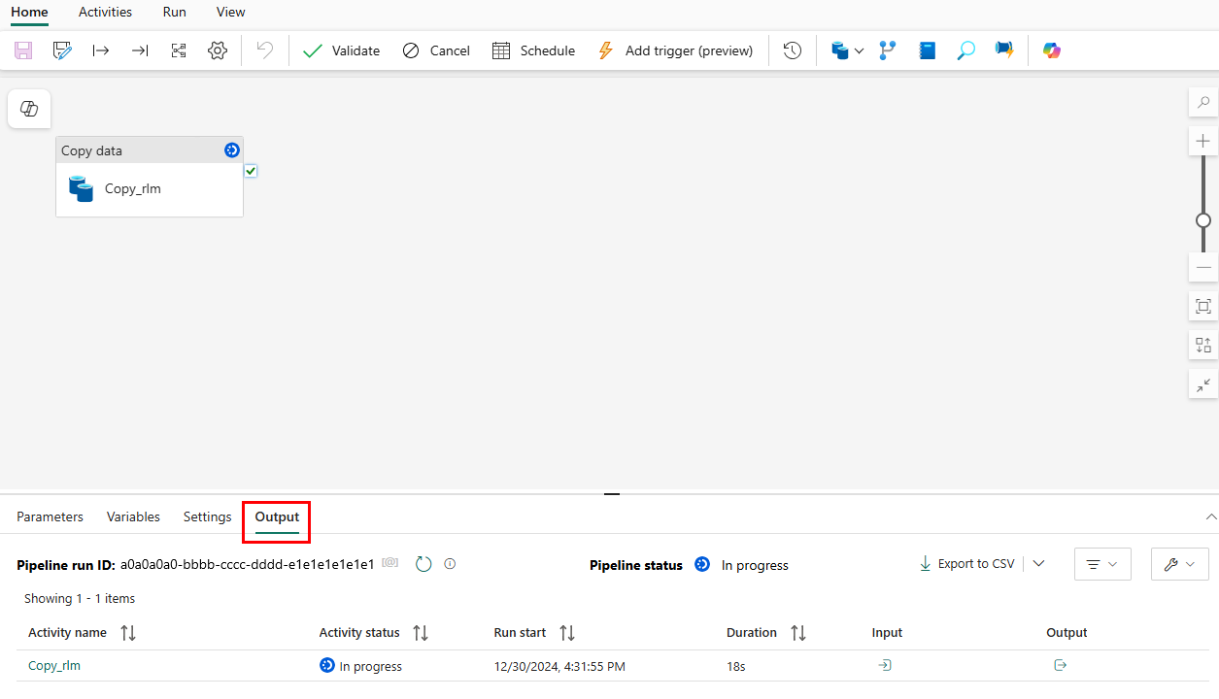Click the right-arrow-from-bar toolbar icon
The width and height of the screenshot is (1219, 699).
[101, 50]
